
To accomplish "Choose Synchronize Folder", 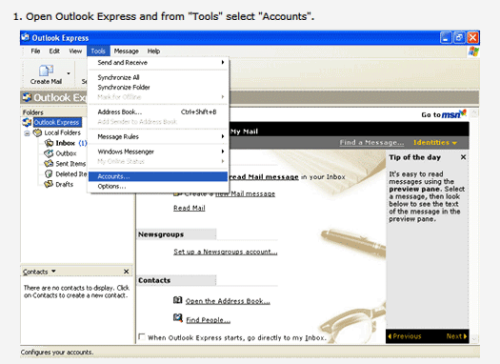I will click(x=158, y=87).
